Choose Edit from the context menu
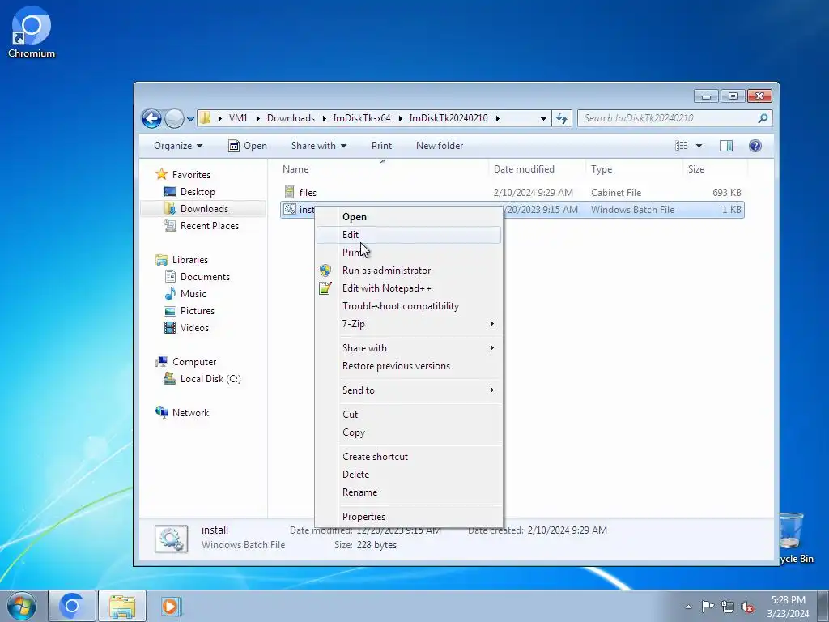This screenshot has width=829, height=622. click(408, 235)
